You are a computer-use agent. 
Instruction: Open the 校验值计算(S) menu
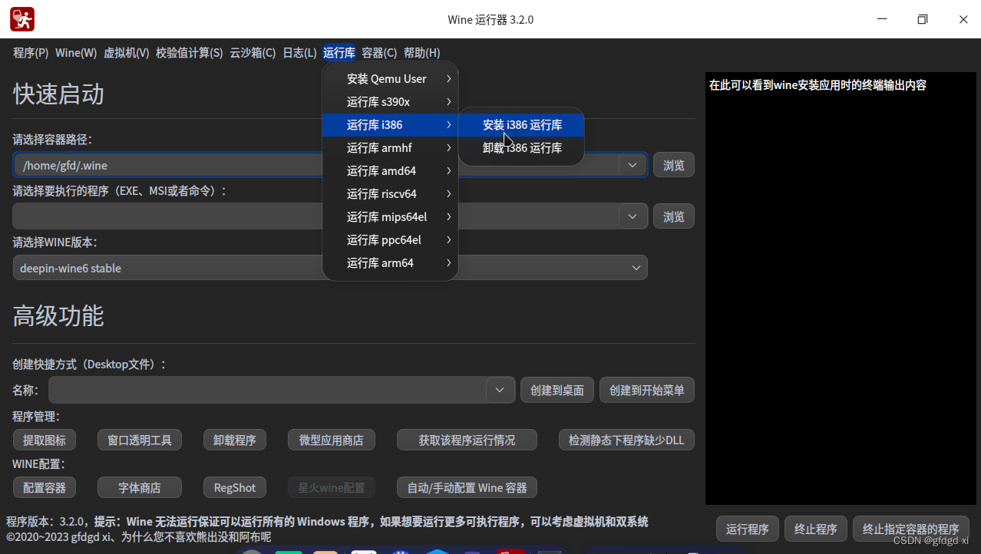(x=189, y=53)
